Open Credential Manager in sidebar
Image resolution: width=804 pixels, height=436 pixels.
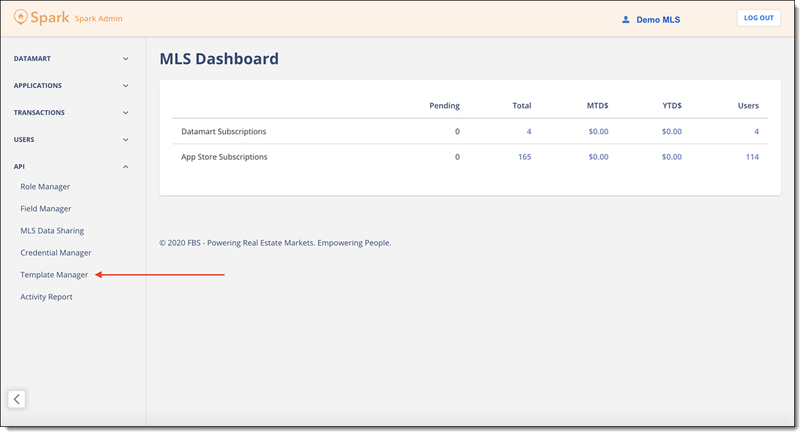[56, 253]
